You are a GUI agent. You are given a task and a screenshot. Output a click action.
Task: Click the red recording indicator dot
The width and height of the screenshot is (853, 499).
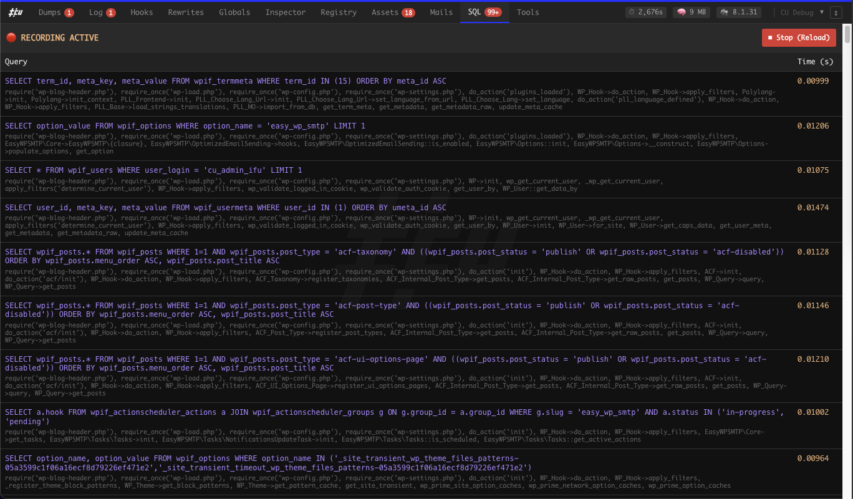click(x=11, y=37)
